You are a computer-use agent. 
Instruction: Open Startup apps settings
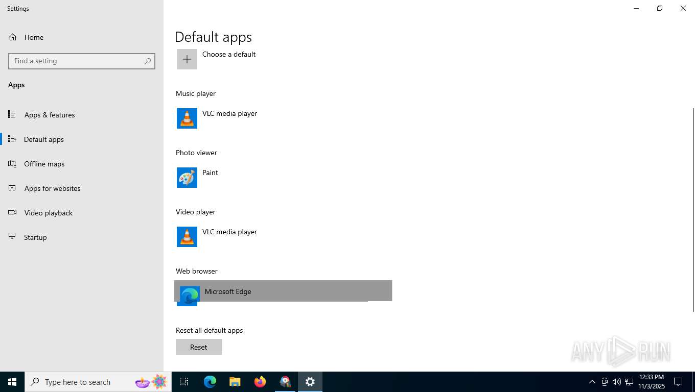pyautogui.click(x=82, y=237)
